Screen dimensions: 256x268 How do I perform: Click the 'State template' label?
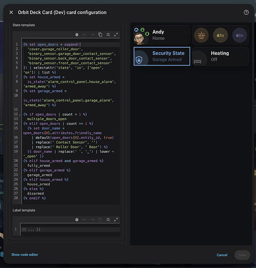point(24,25)
